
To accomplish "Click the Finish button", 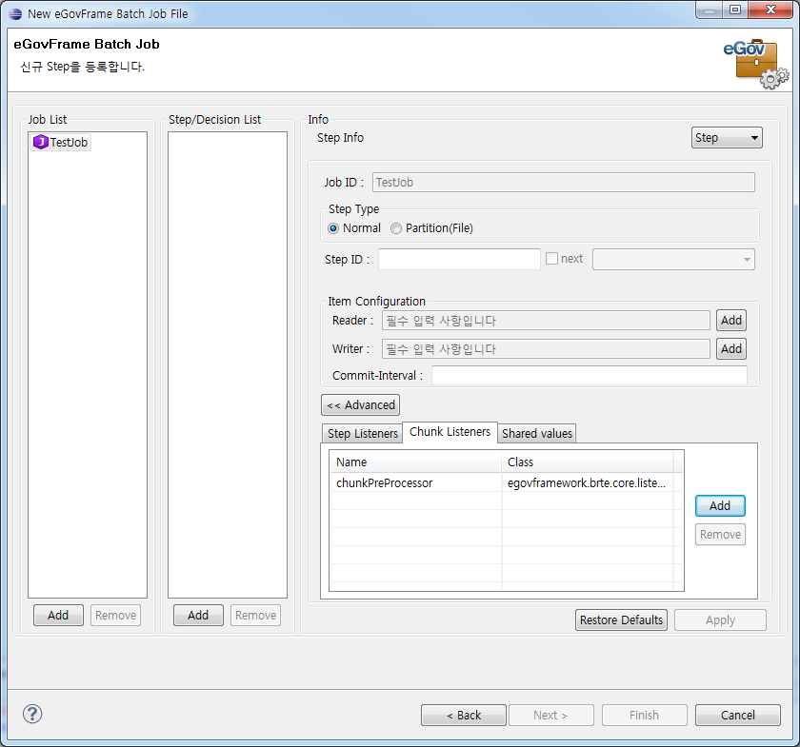I will tap(644, 715).
